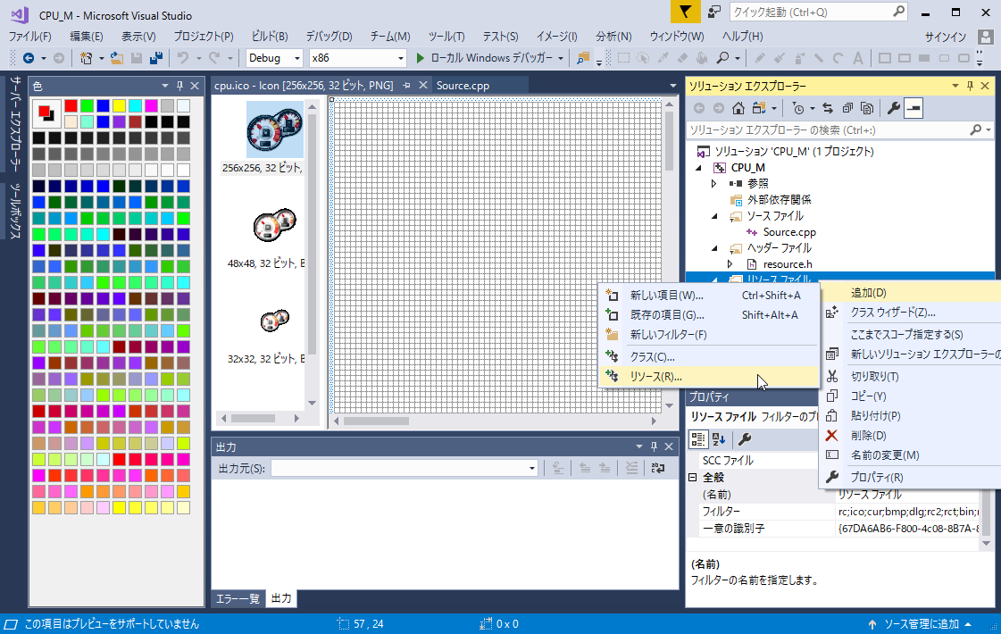This screenshot has height=634, width=1001.
Task: Collapse the General category in Properties
Action: pyautogui.click(x=693, y=477)
